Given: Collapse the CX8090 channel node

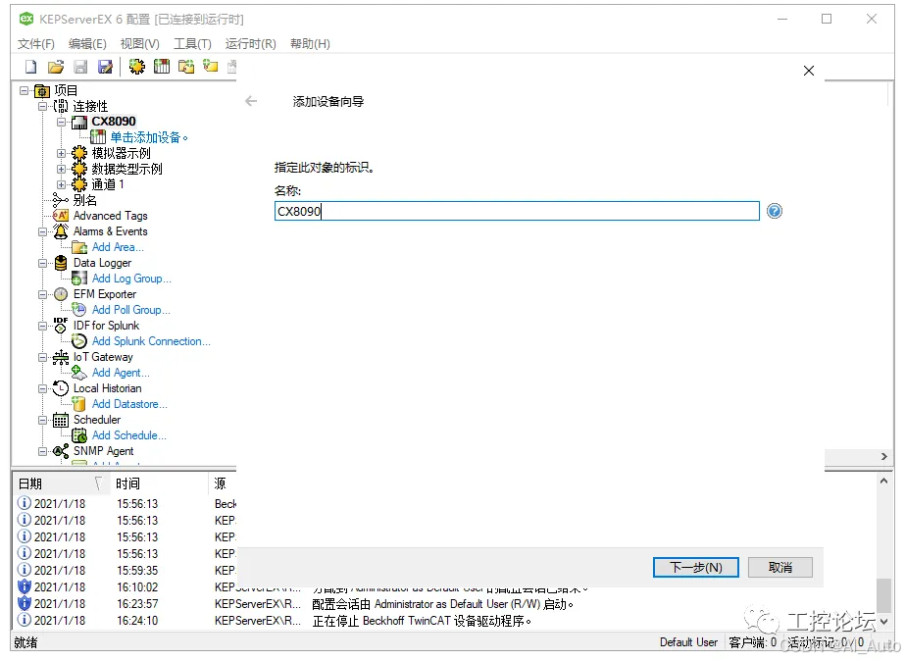Looking at the screenshot, I should click(x=61, y=122).
